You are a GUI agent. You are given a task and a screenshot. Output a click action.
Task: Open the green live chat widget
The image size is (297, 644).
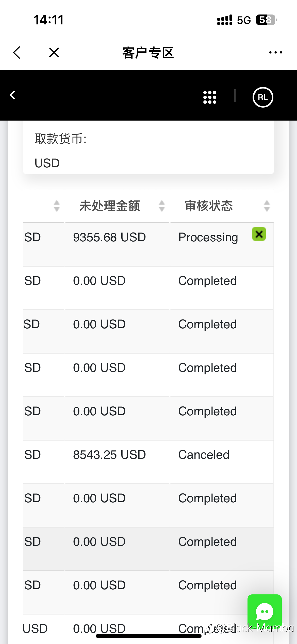pos(265,611)
